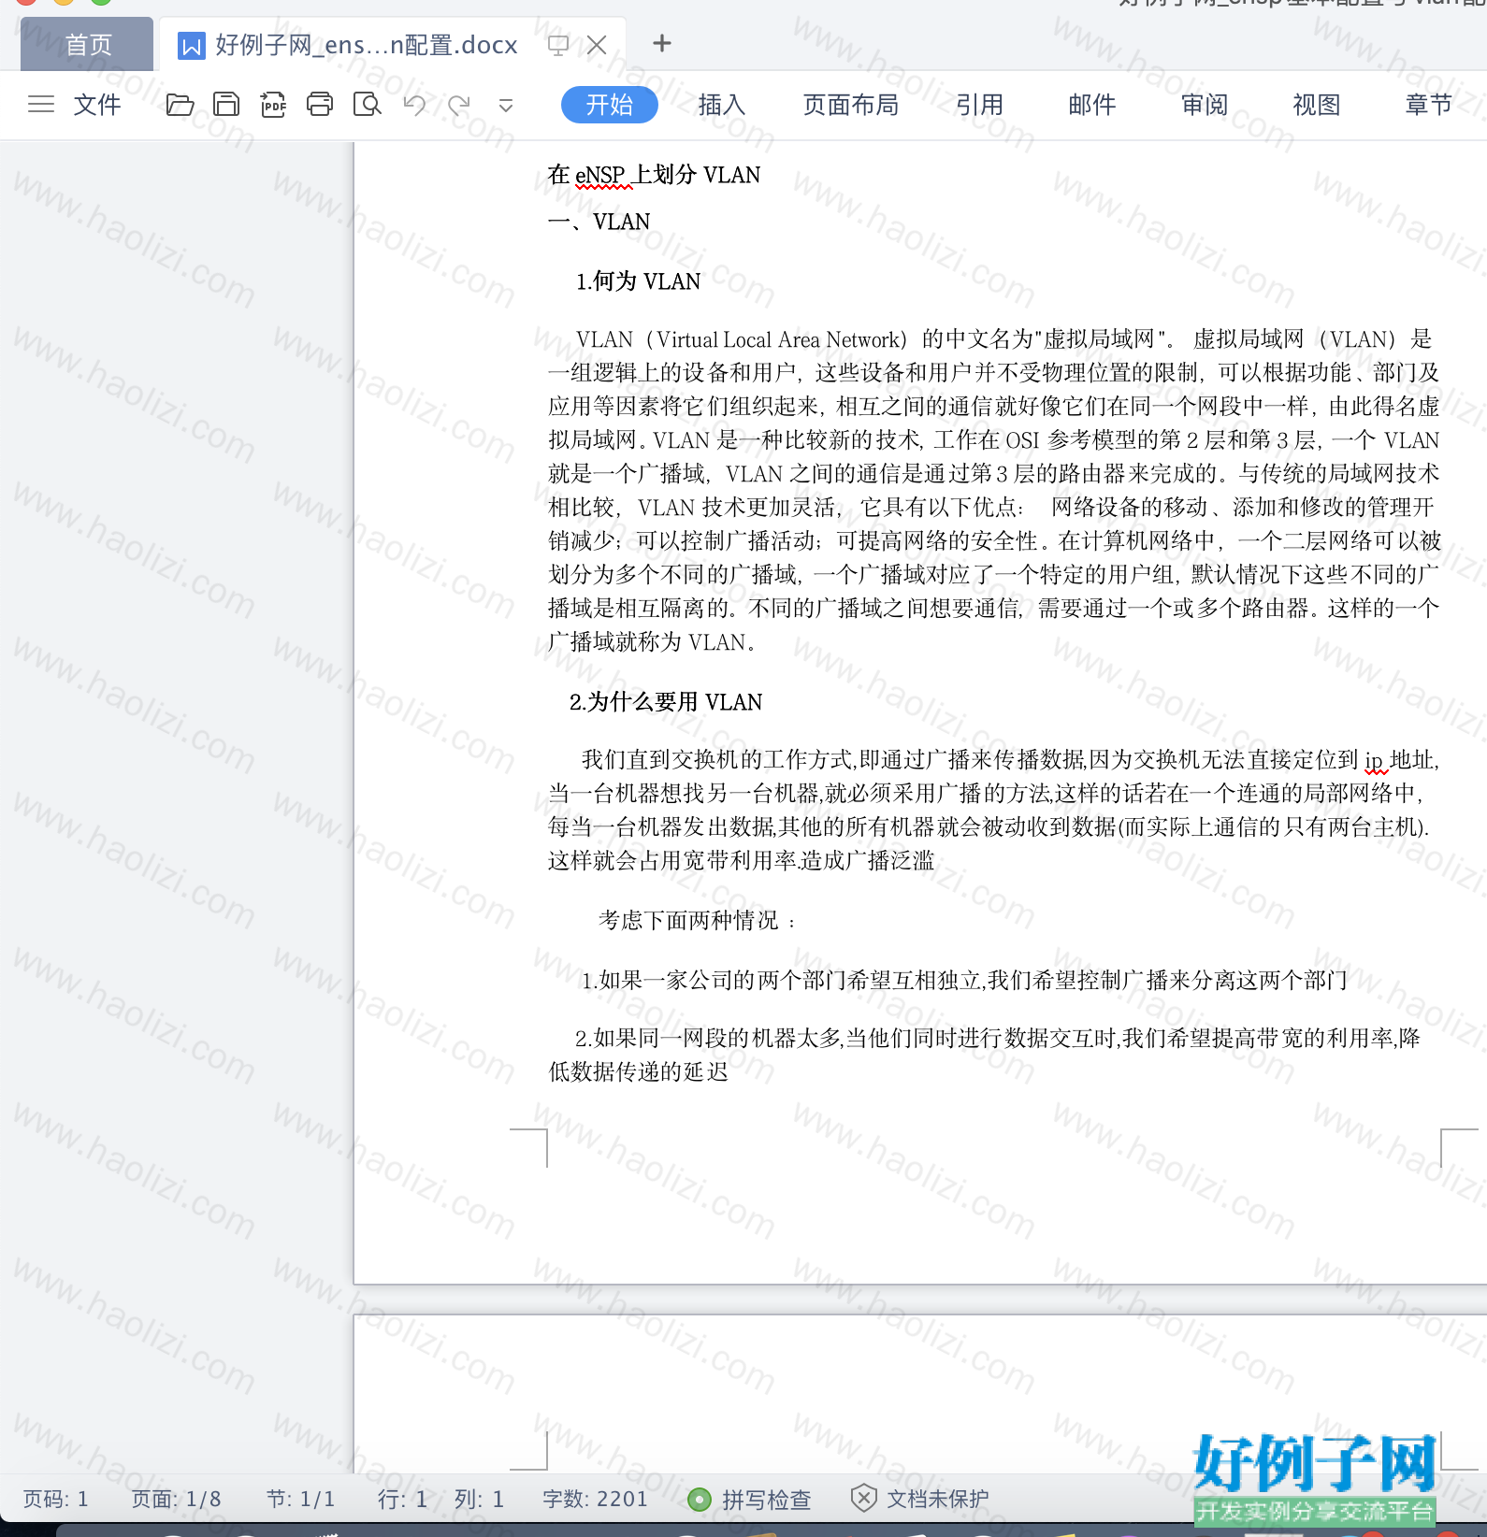1487x1537 pixels.
Task: Click 文档未保护 in the status bar
Action: coord(937,1499)
